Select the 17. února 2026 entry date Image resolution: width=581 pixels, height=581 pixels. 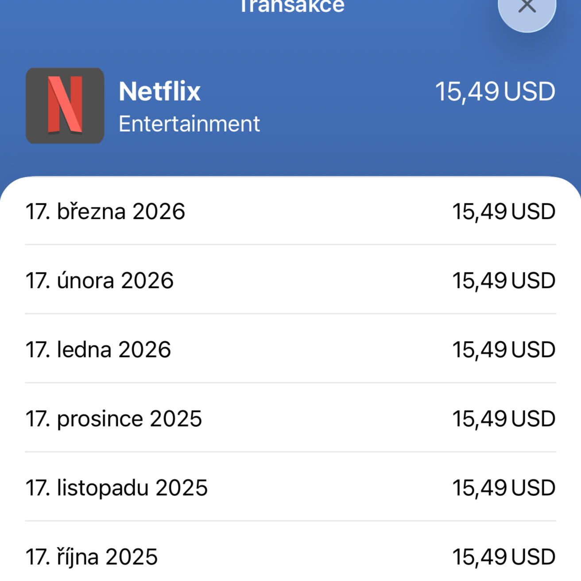tap(99, 280)
